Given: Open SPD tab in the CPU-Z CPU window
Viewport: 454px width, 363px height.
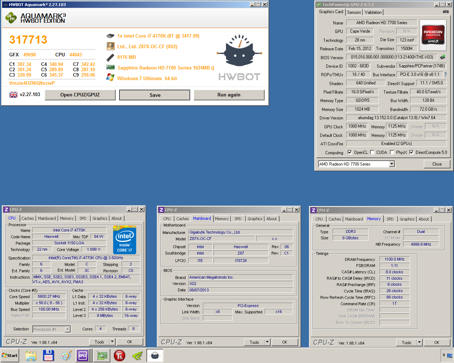Looking at the screenshot, I should tap(83, 218).
